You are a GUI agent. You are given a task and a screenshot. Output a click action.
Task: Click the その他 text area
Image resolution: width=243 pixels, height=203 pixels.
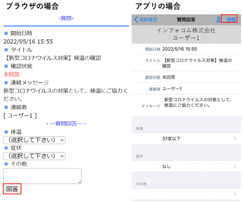tap(42, 176)
